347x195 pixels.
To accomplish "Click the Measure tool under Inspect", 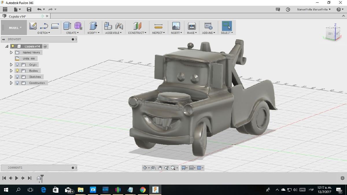I will 158,26.
